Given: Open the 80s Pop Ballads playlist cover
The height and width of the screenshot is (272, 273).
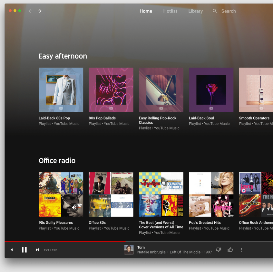Looking at the screenshot, I should pyautogui.click(x=111, y=90).
